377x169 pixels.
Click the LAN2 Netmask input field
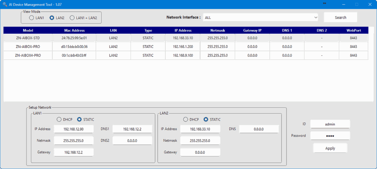click(x=200, y=141)
